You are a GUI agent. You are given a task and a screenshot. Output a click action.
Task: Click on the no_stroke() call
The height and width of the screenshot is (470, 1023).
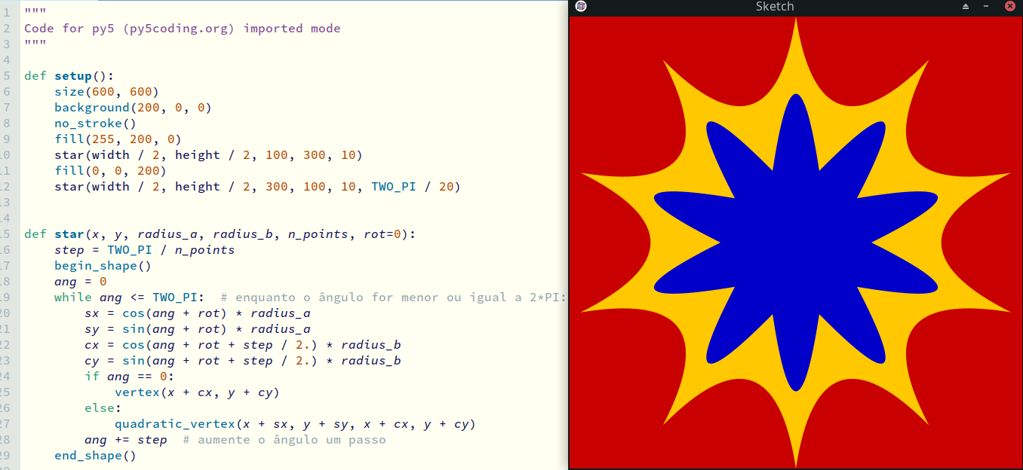(x=95, y=124)
